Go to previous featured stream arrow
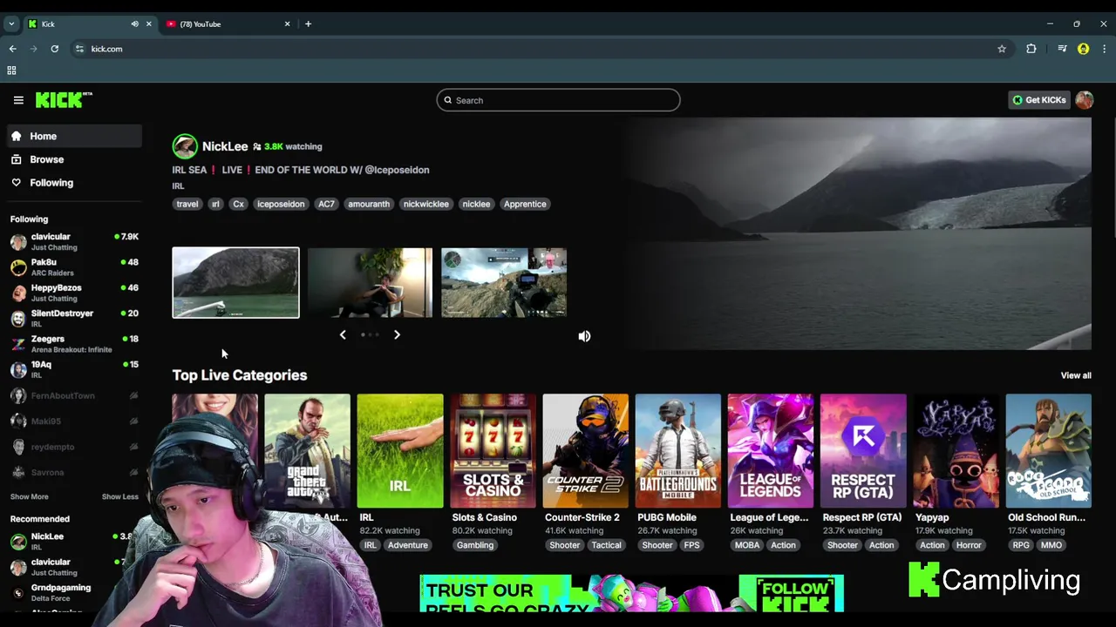This screenshot has width=1116, height=627. pos(343,334)
